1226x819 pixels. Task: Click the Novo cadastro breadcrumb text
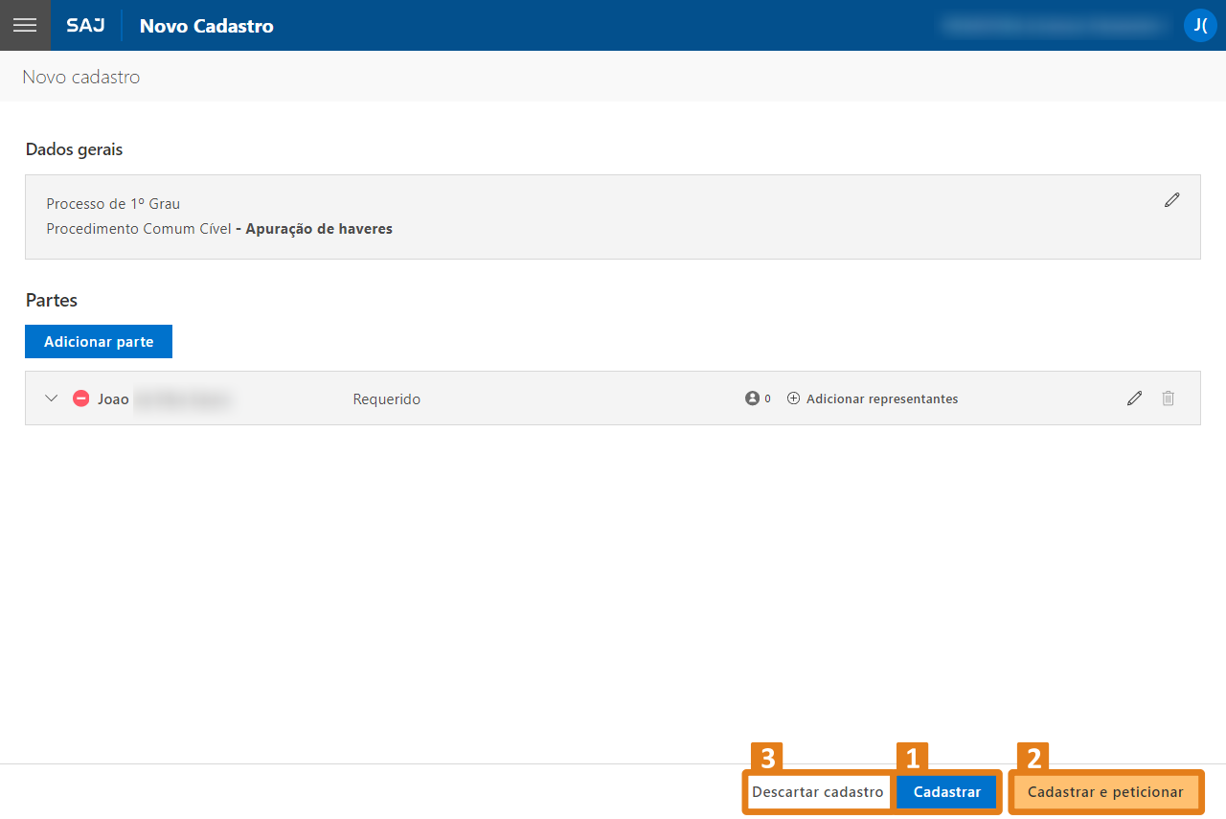pyautogui.click(x=81, y=77)
